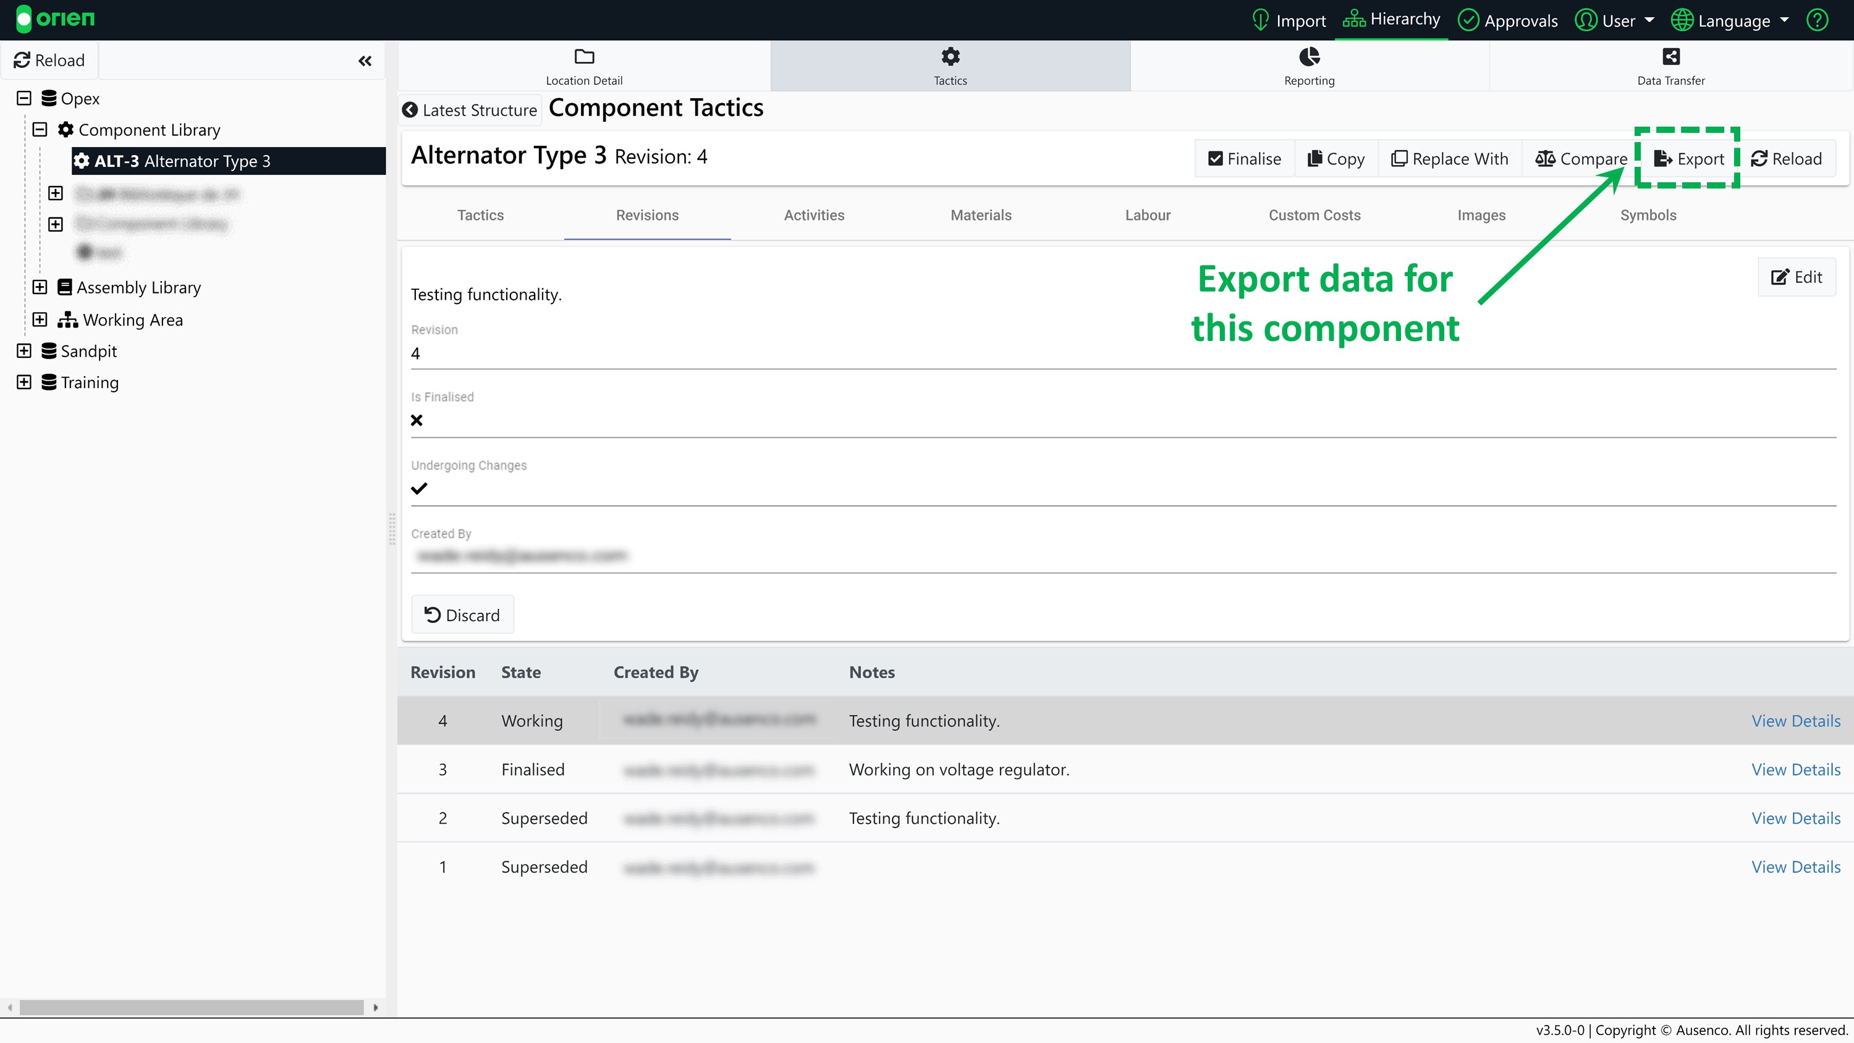Discard the current revision changes

(x=462, y=614)
